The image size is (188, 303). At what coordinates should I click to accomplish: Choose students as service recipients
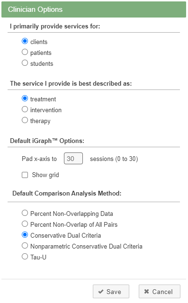tap(25, 63)
